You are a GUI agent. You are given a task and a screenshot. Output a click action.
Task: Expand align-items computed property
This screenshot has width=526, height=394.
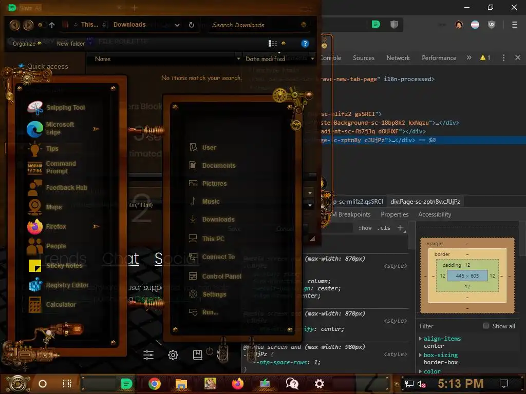point(420,339)
